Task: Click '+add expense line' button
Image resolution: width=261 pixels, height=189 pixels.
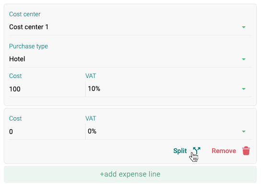Action: click(130, 174)
